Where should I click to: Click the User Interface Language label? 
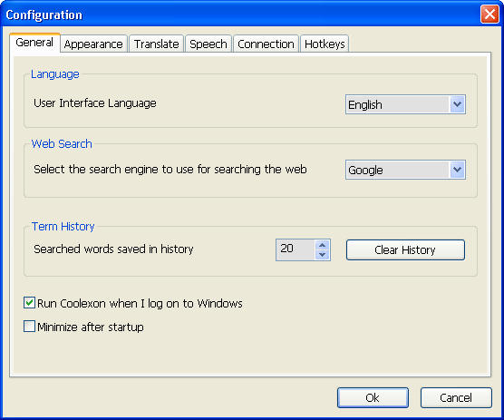pos(95,103)
